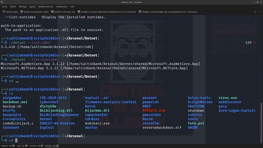Viewport: 263px width, 148px height.
Task: Click the exit code 129 indicator
Action: (248, 43)
